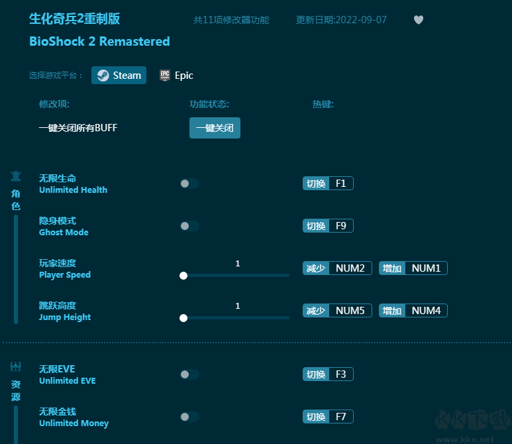
Task: Click the 热键: column header
Action: coord(323,104)
